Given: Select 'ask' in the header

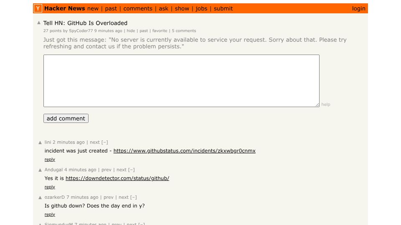Looking at the screenshot, I should point(163,9).
